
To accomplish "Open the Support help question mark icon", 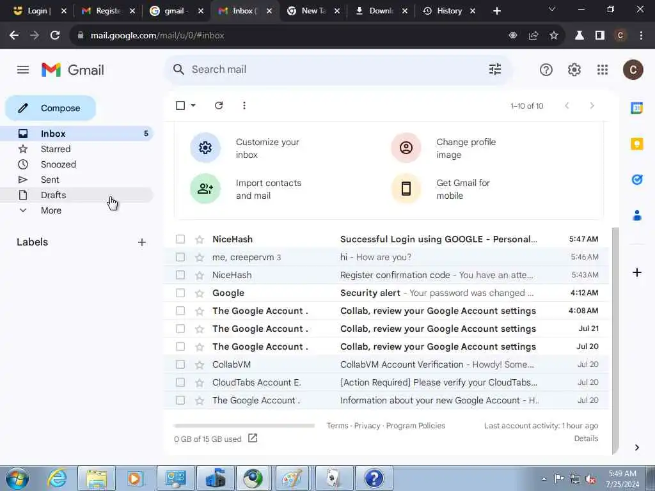I will point(546,70).
